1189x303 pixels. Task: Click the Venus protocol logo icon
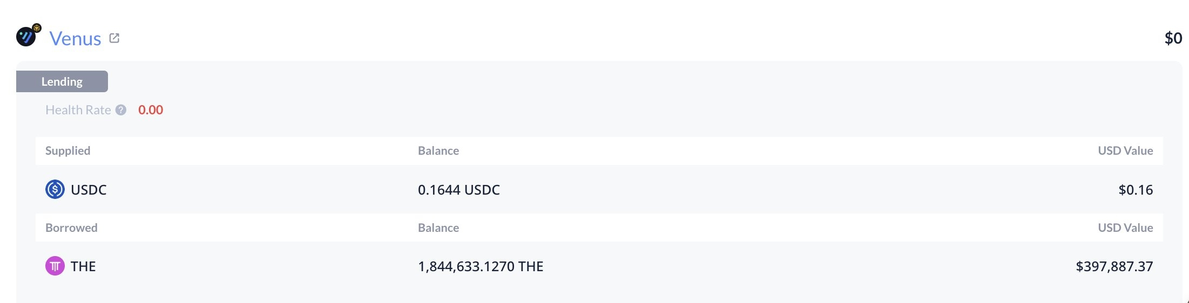26,37
